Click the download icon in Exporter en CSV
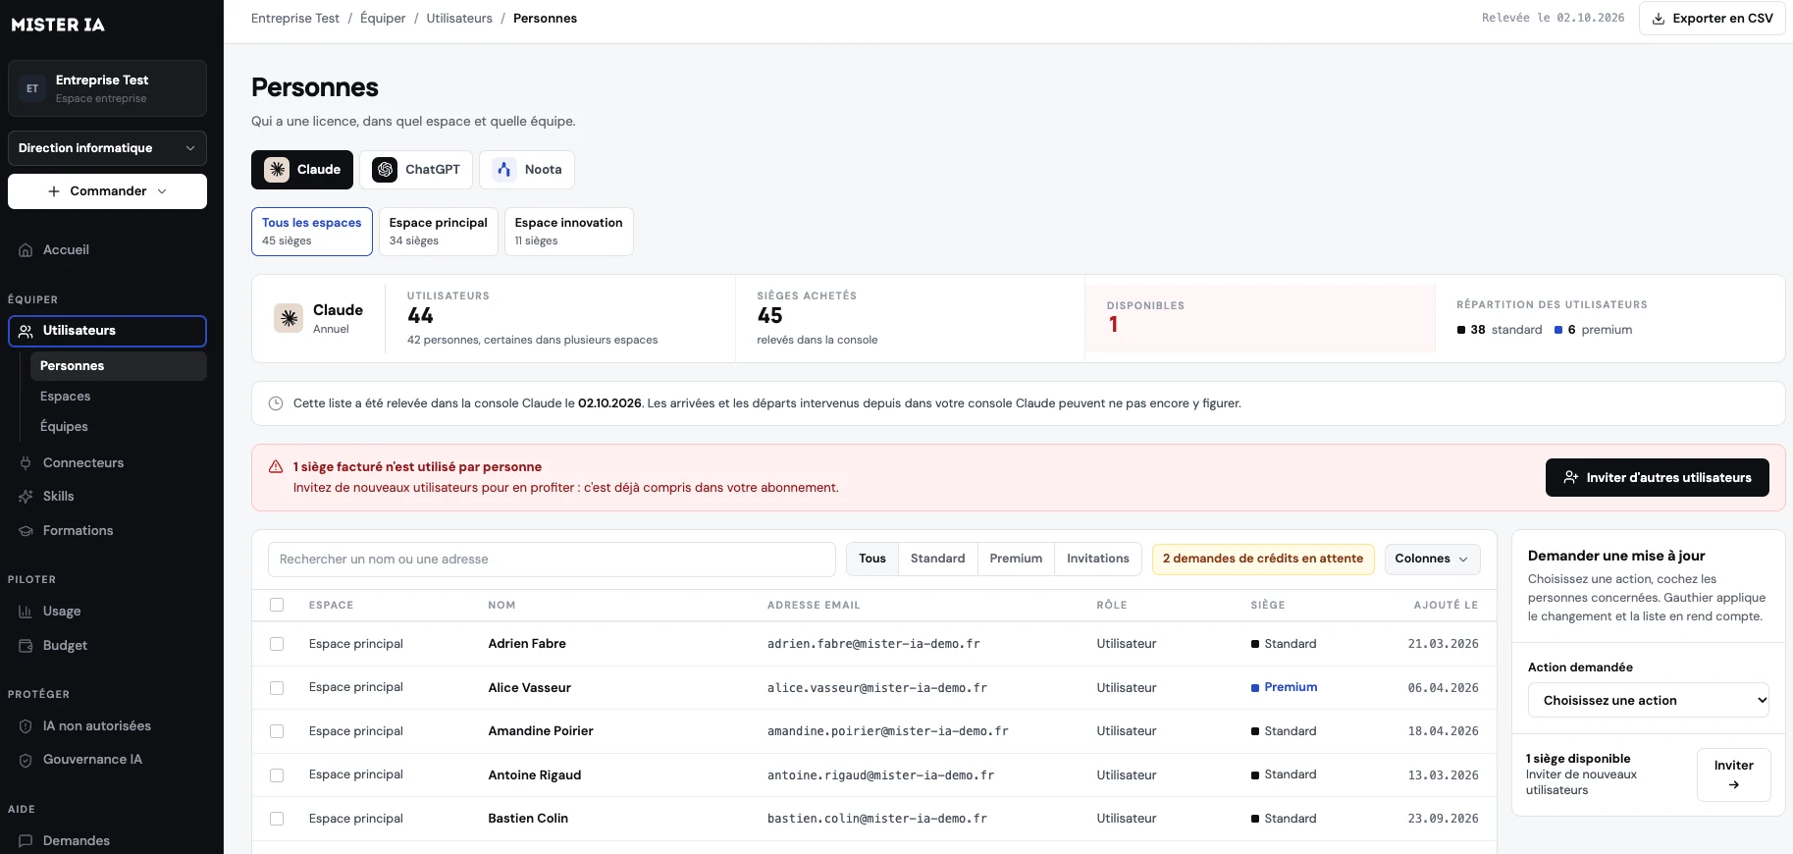This screenshot has width=1793, height=854. [1659, 19]
